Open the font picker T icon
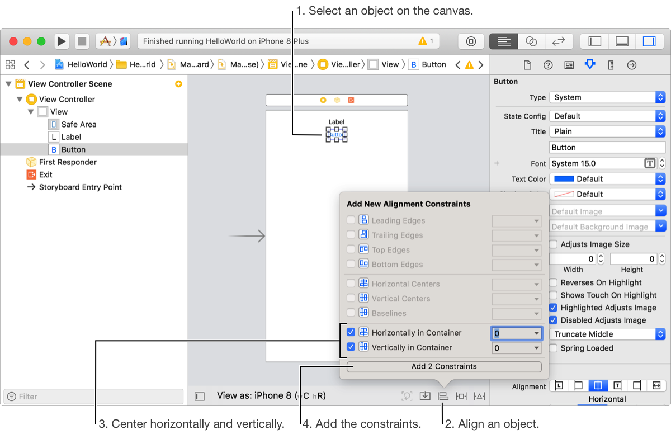Viewport: 671px width, 434px height. pyautogui.click(x=650, y=163)
